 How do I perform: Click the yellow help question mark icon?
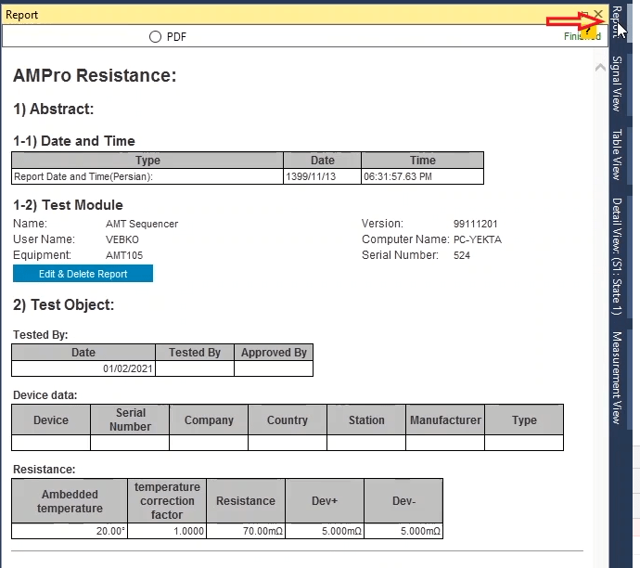[x=586, y=31]
